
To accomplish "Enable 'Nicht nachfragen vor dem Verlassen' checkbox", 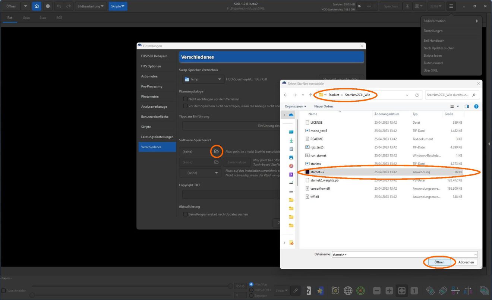I will coord(185,99).
